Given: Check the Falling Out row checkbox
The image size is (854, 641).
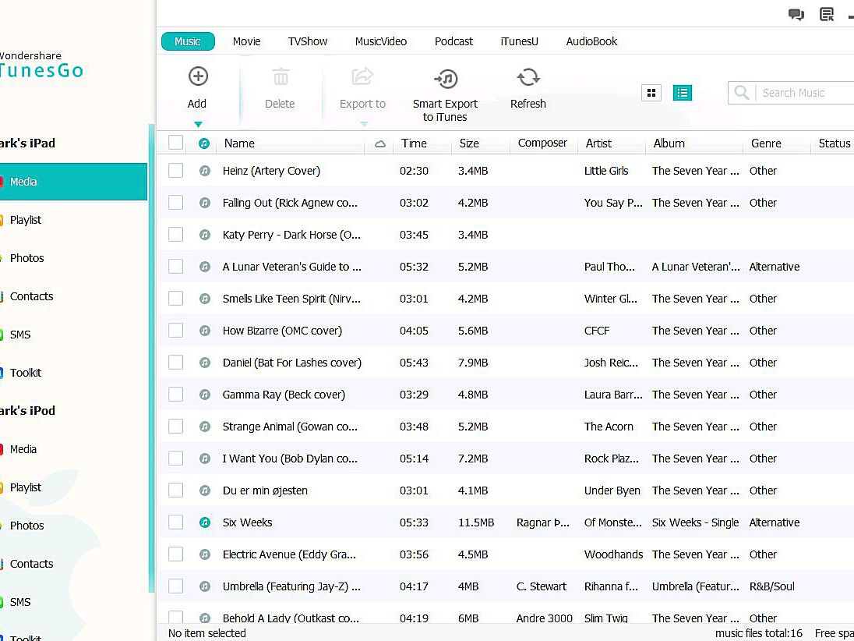Looking at the screenshot, I should pos(175,202).
